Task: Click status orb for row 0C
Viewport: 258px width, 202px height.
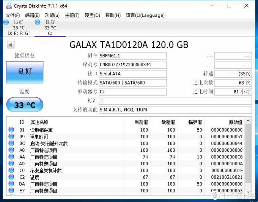Action: [11, 143]
